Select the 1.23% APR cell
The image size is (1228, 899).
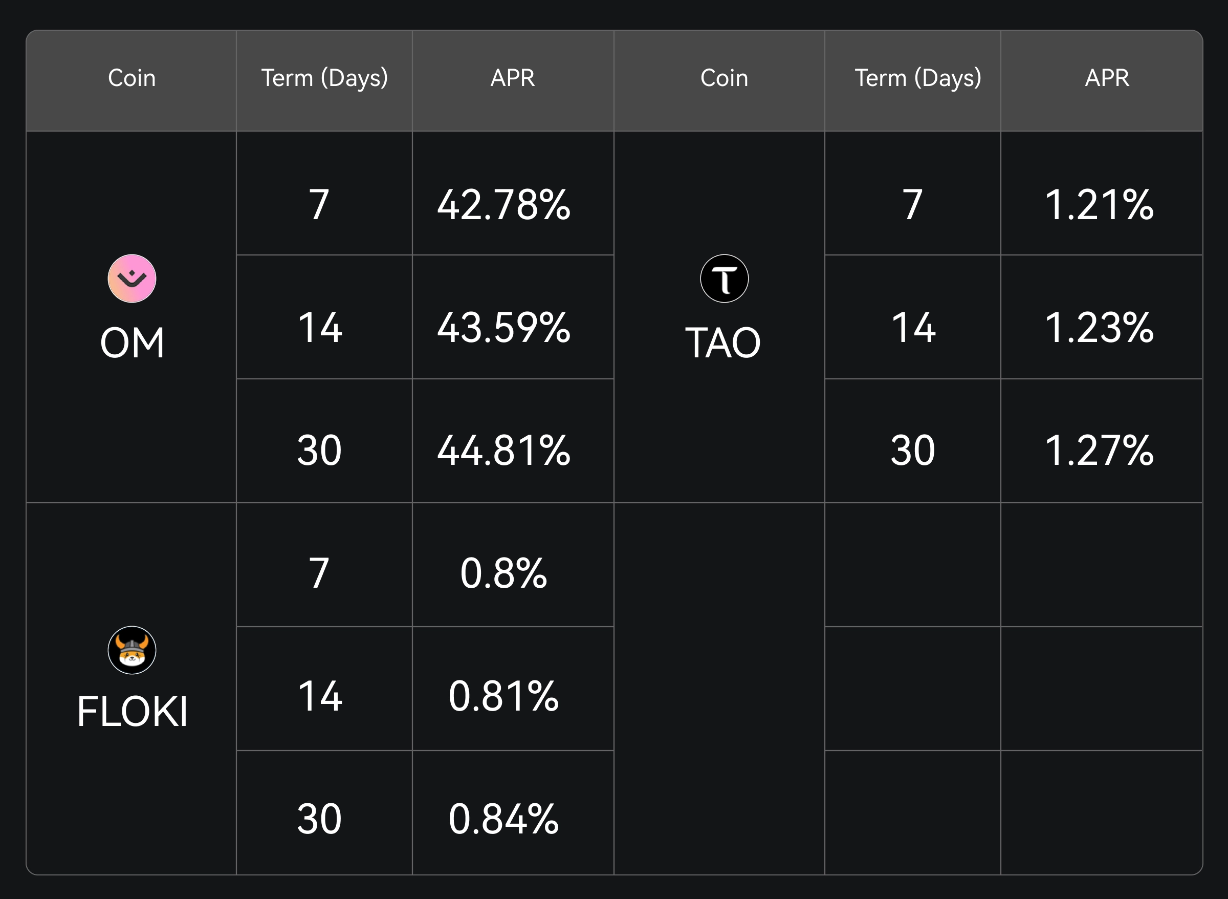[x=1099, y=328]
